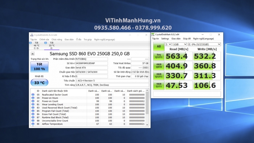254x143 pixels.
Task: Click the blue status icon for Program Fail Count
Action: click(33, 111)
